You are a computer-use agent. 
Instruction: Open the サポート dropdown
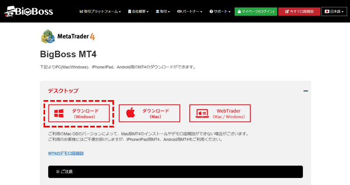[220, 11]
